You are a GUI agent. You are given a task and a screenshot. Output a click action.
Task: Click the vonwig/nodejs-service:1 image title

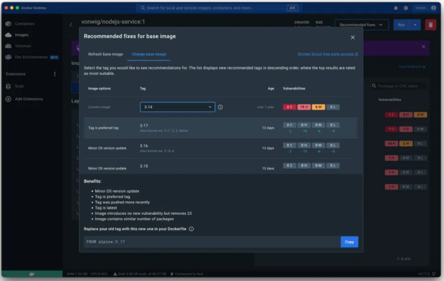[x=113, y=22]
